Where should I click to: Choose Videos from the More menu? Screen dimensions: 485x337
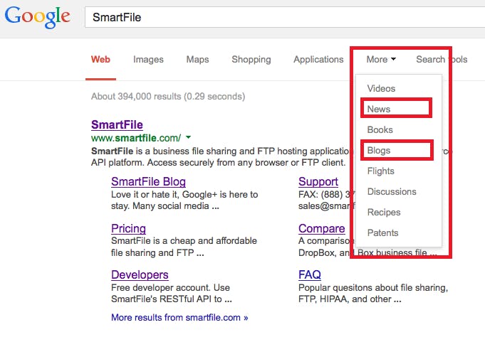pyautogui.click(x=381, y=89)
